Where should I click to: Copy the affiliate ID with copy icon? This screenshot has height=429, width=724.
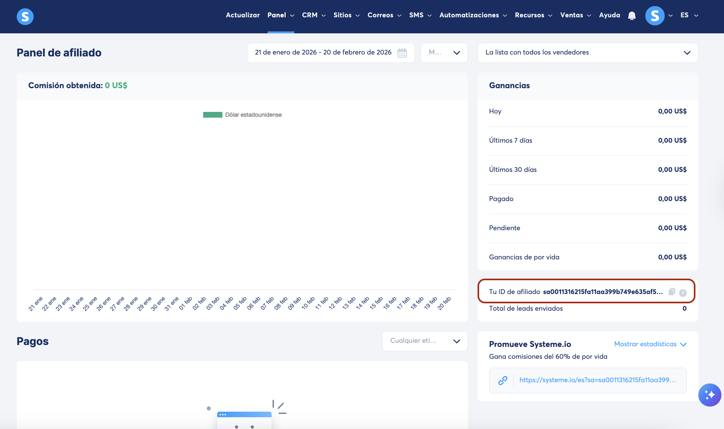coord(672,291)
